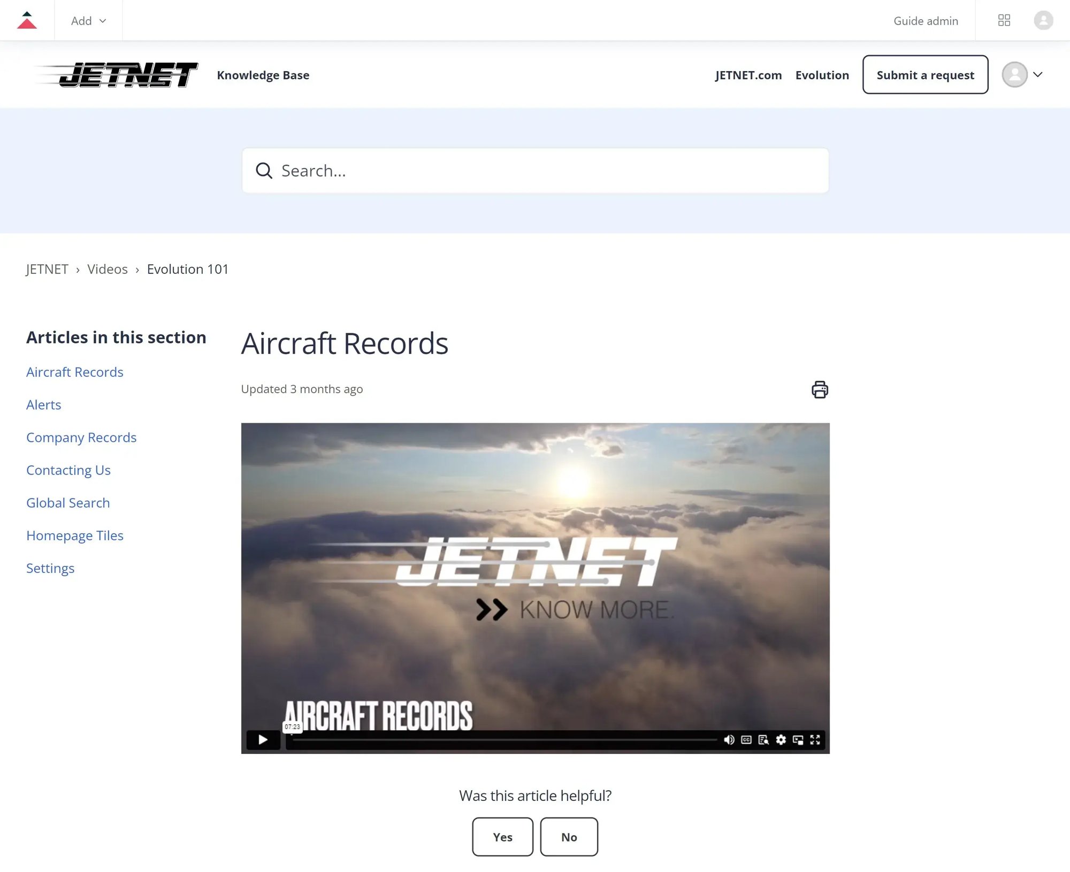Enter fullscreen video mode
This screenshot has width=1070, height=872.
(x=815, y=740)
